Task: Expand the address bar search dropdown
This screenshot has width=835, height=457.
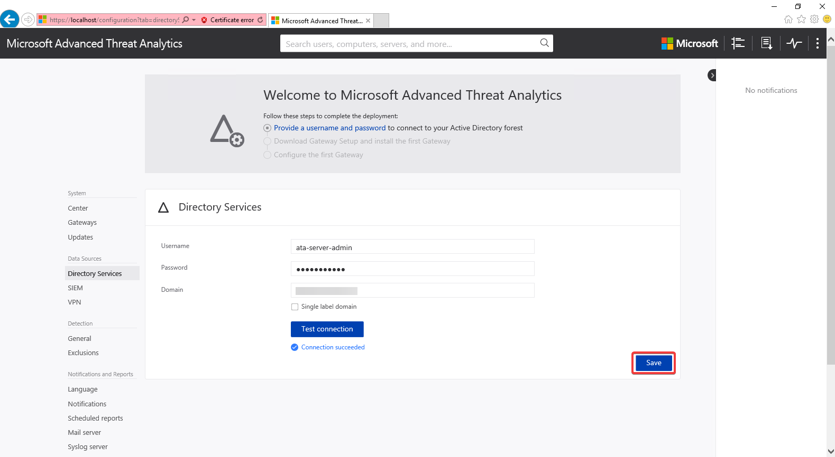Action: click(194, 20)
